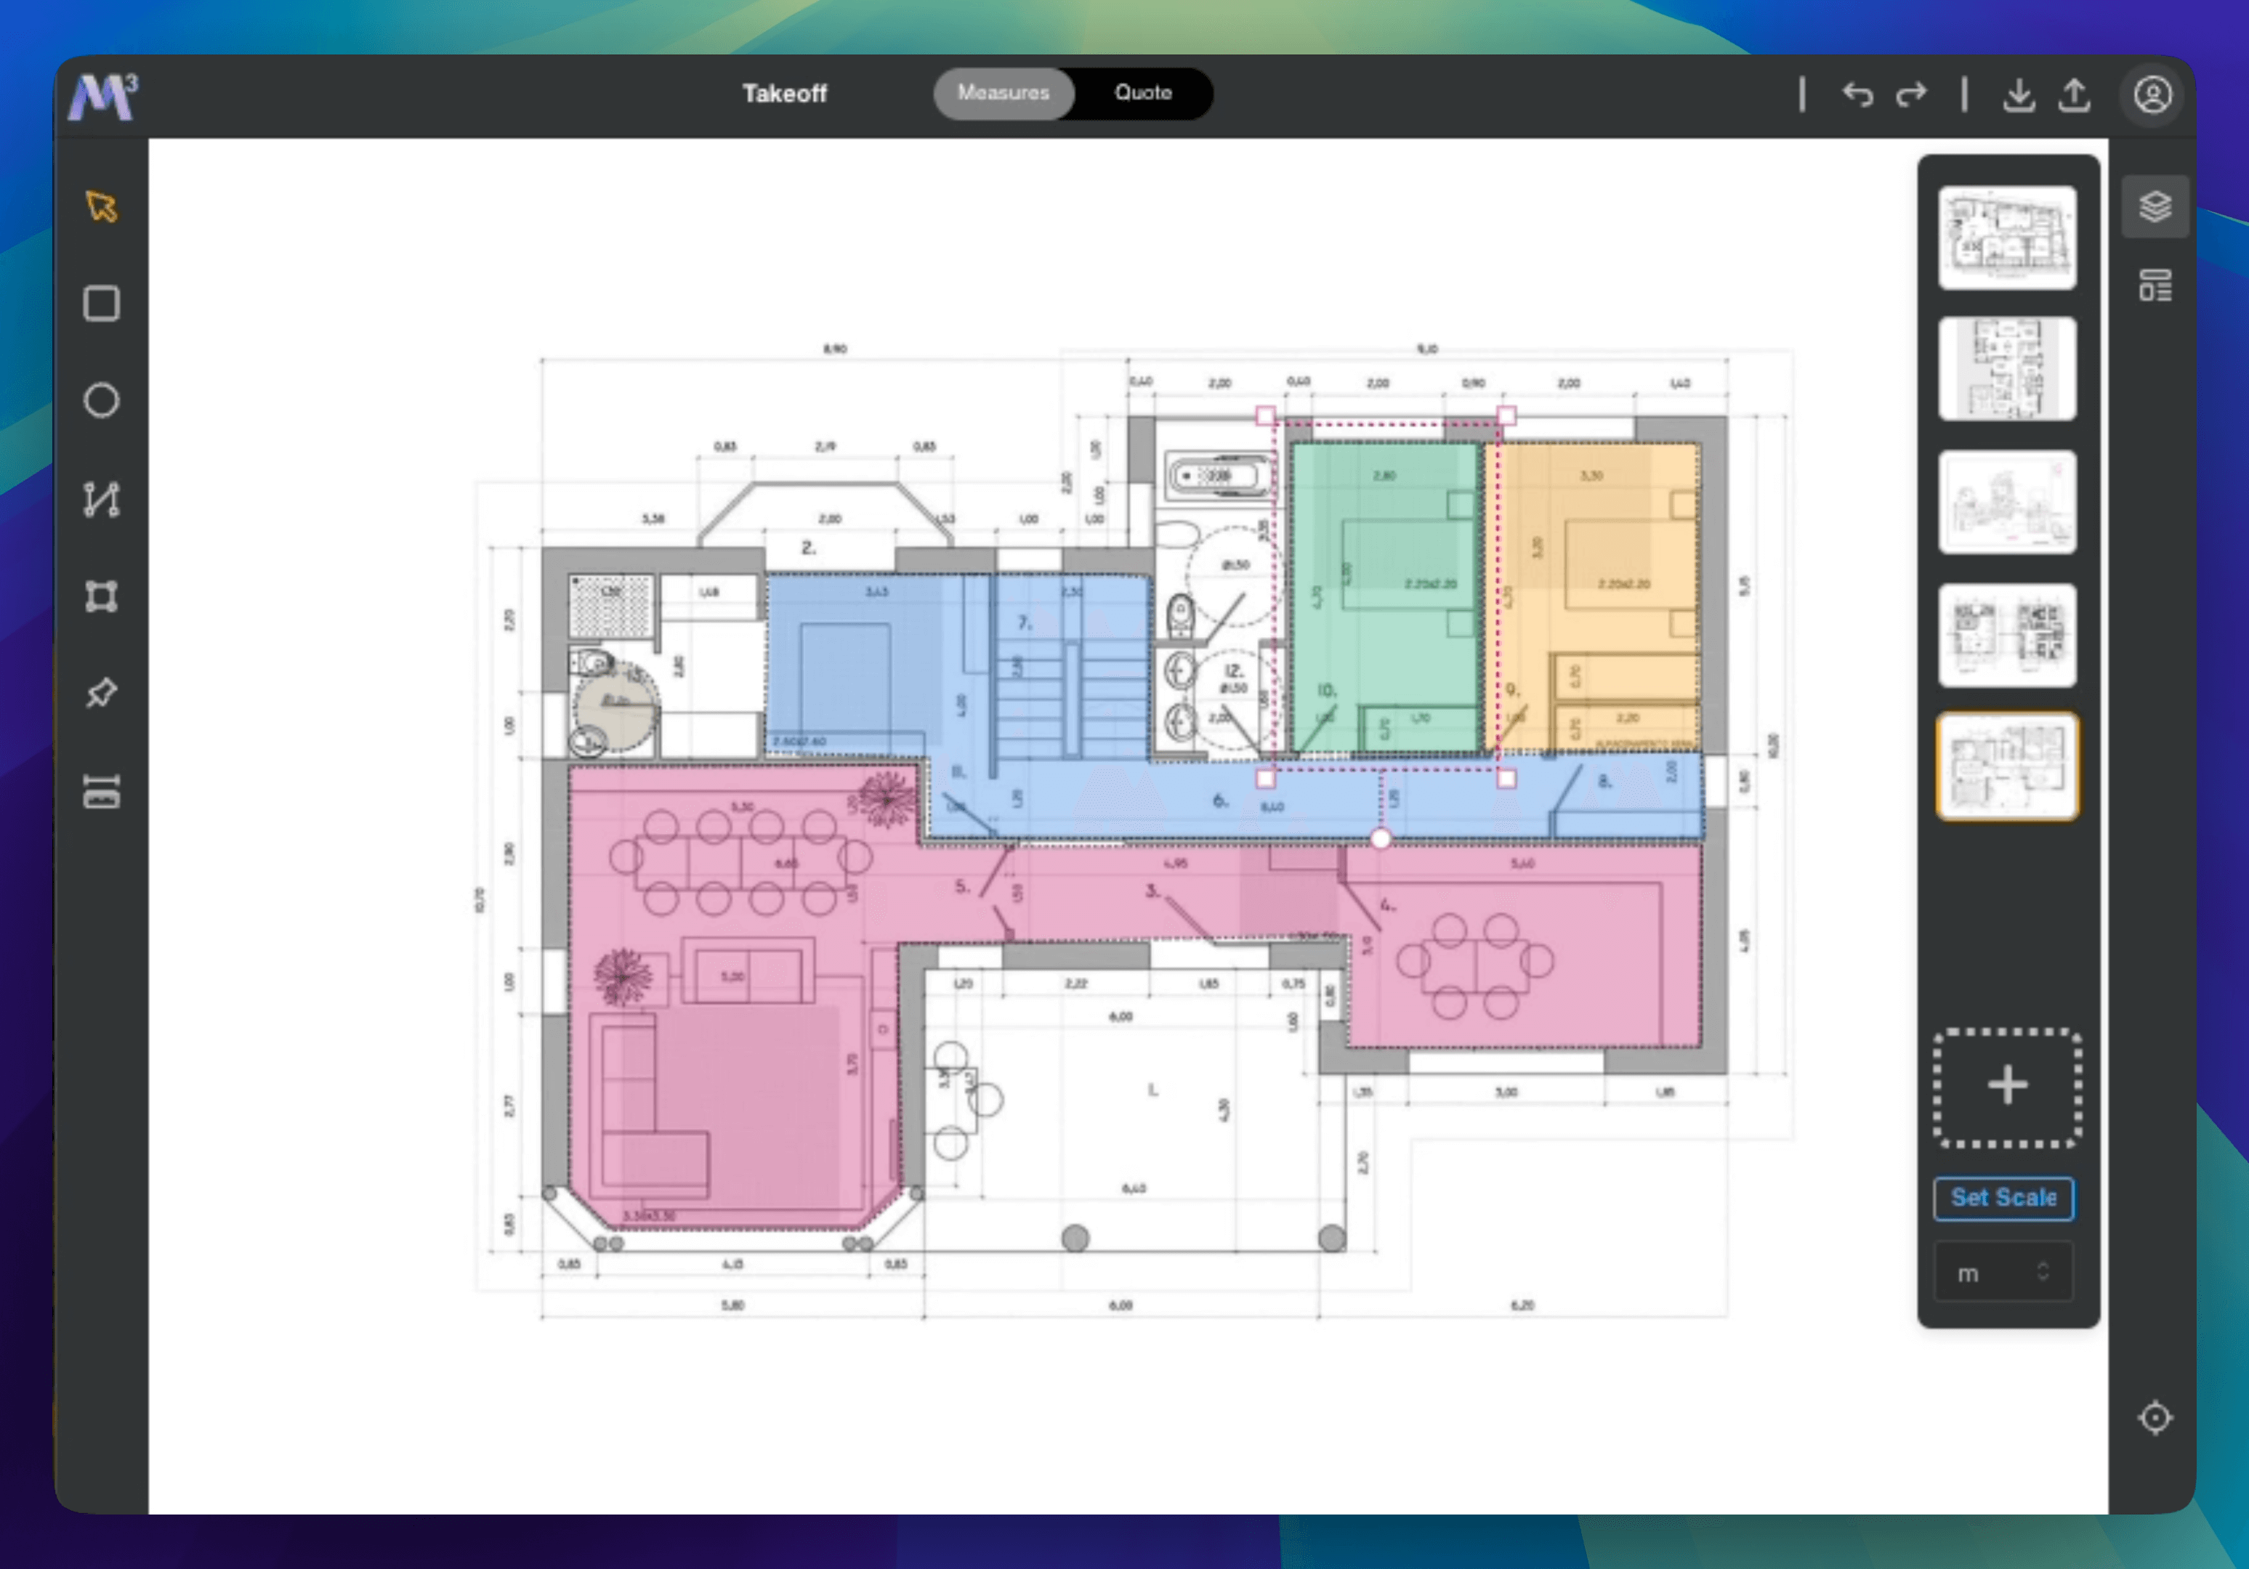Select the circle measurement tool
Image resolution: width=2249 pixels, height=1569 pixels.
[102, 400]
